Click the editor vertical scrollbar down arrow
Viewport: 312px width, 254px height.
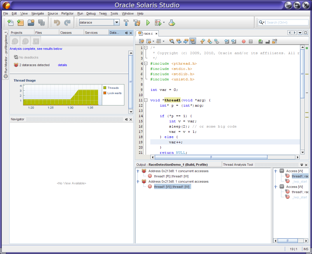coord(302,152)
